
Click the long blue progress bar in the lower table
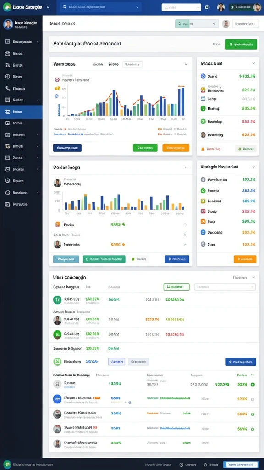175,428
